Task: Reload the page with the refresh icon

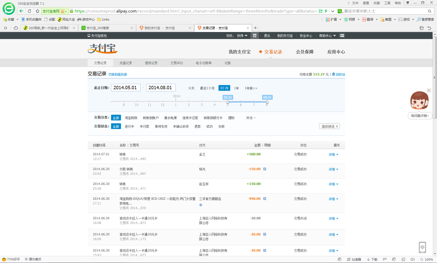Action: 29,11
